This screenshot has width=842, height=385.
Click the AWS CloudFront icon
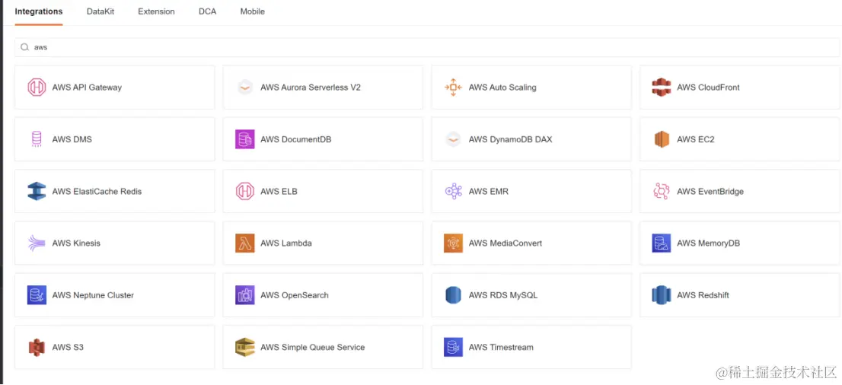(662, 87)
